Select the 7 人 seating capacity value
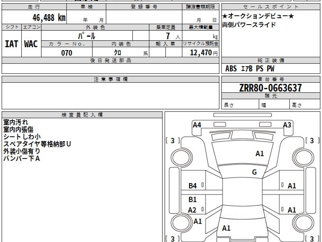This screenshot has height=242, width=322. 173,36
